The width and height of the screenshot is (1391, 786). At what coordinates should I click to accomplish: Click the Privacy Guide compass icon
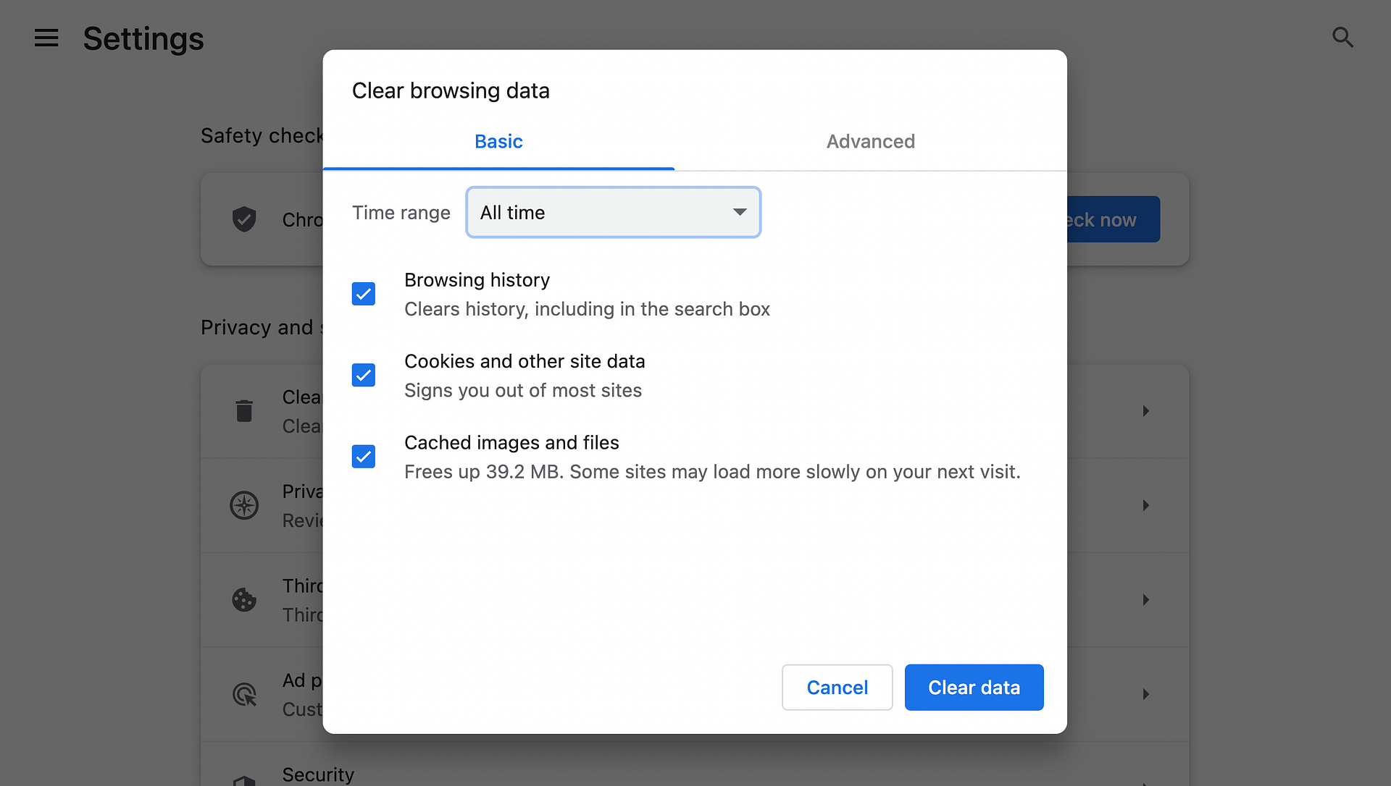tap(244, 505)
